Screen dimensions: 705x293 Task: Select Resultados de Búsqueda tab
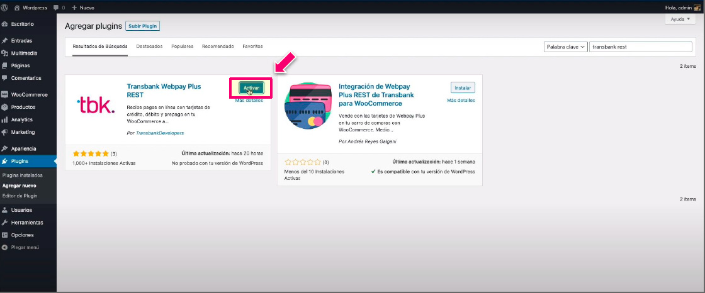[x=100, y=47]
